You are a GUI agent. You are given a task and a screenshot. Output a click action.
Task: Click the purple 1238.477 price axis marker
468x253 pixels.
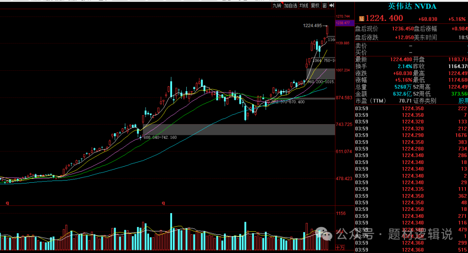344,23
